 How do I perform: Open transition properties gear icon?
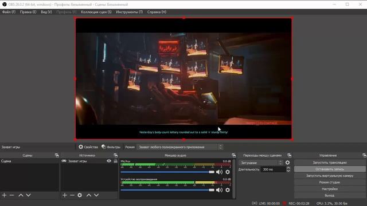pos(288,163)
